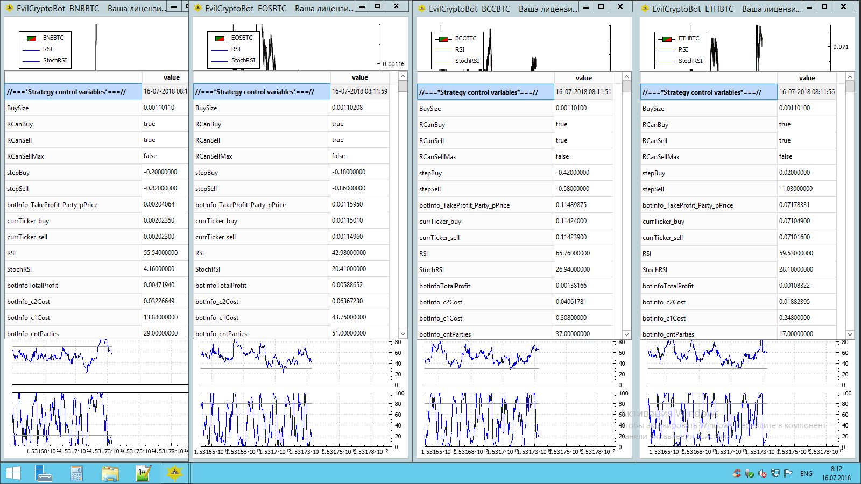Click the value column header in BCCBTC window
Image resolution: width=861 pixels, height=484 pixels.
[583, 78]
